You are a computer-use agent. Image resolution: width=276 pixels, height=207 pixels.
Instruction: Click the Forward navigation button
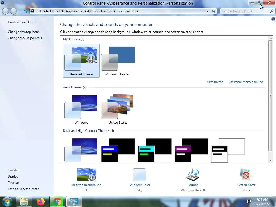13,11
